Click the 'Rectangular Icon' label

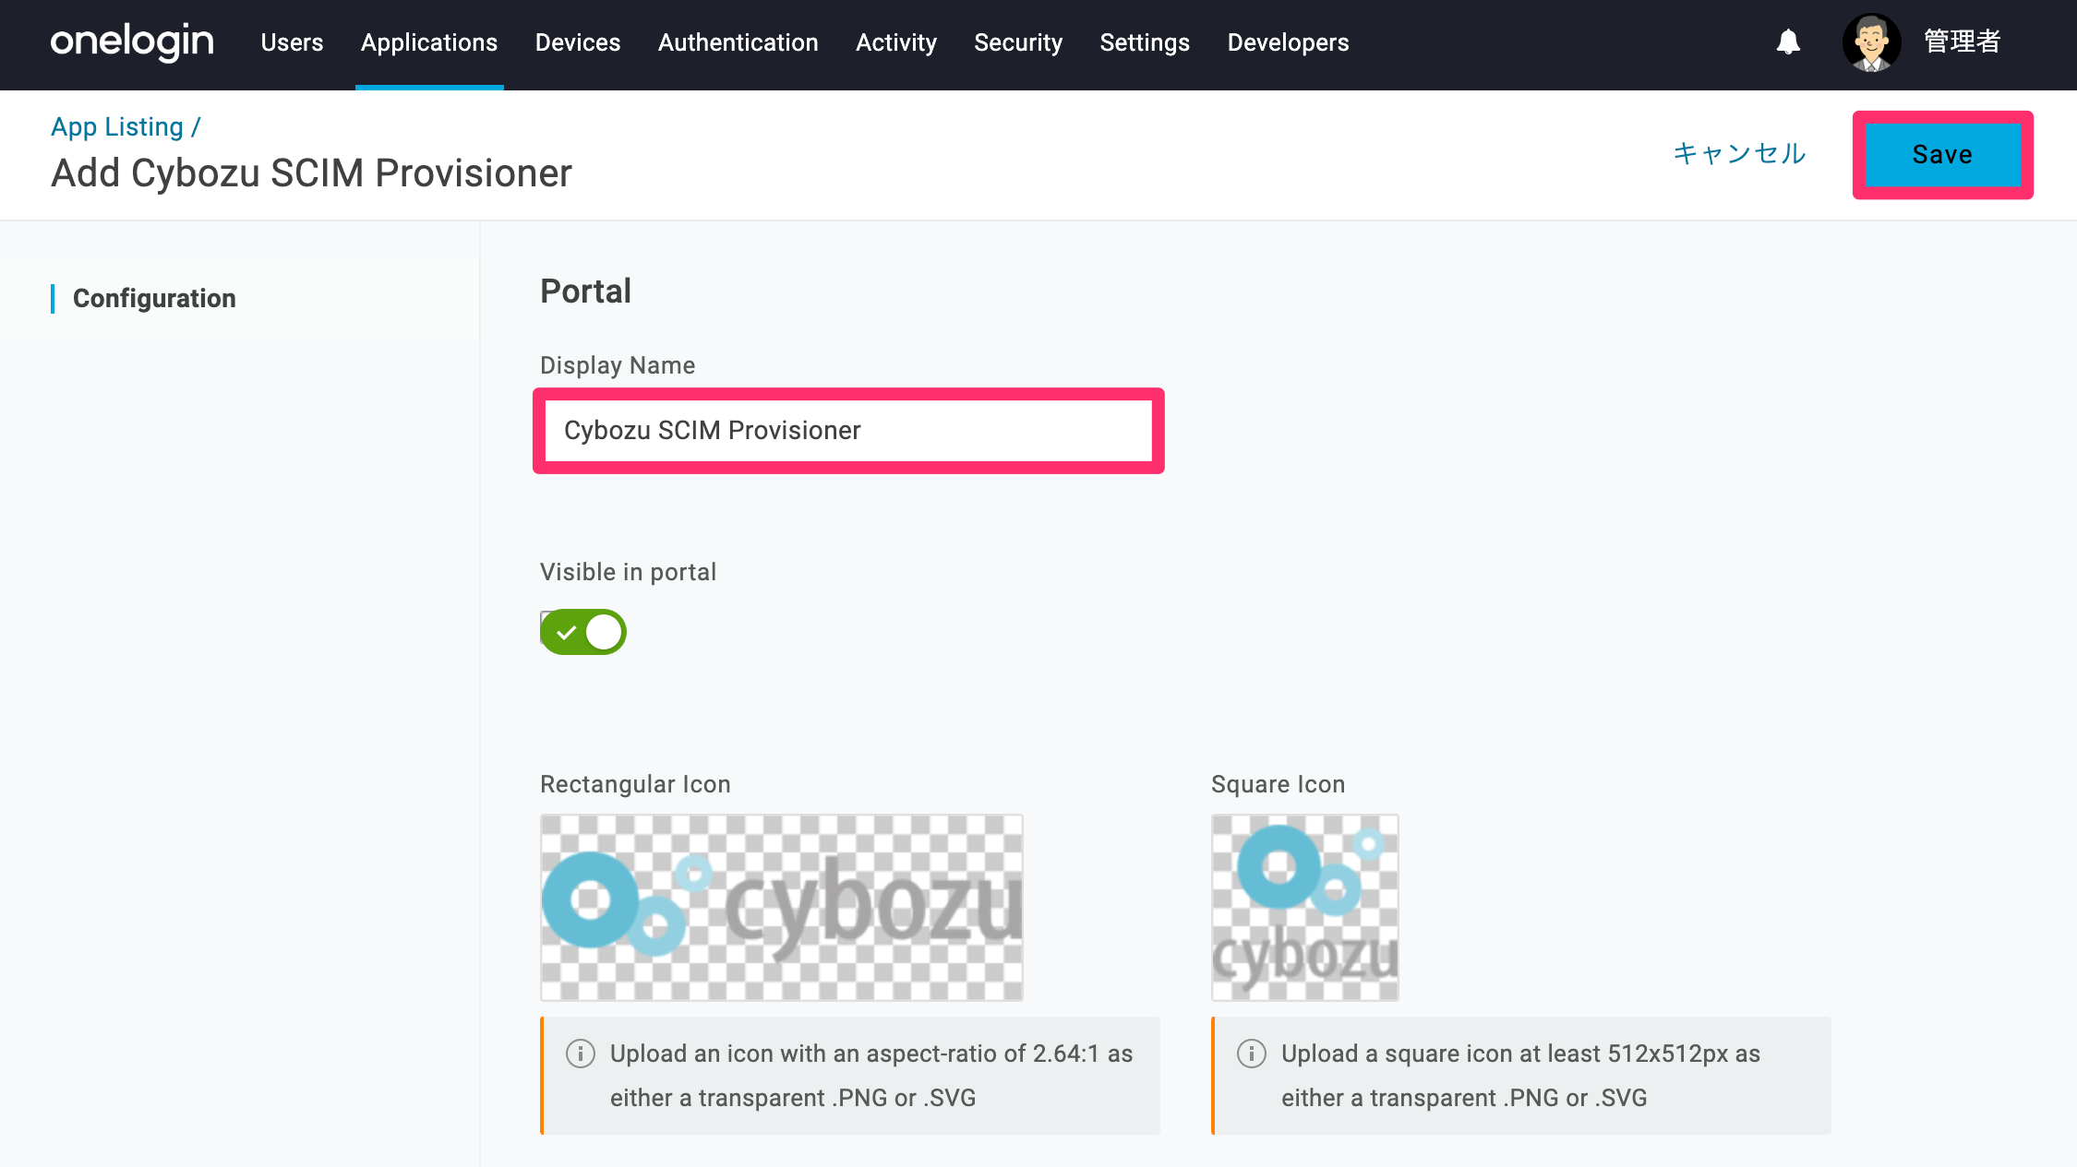coord(635,784)
